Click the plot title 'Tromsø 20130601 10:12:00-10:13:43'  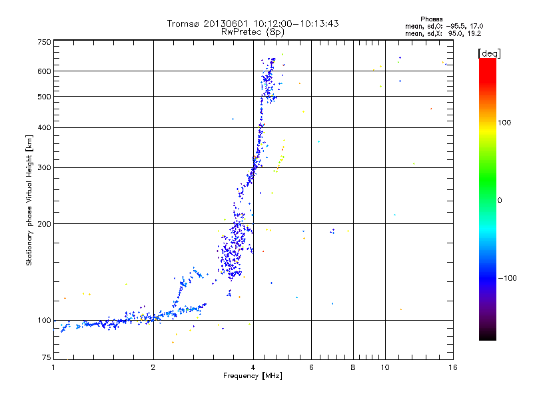pos(253,23)
